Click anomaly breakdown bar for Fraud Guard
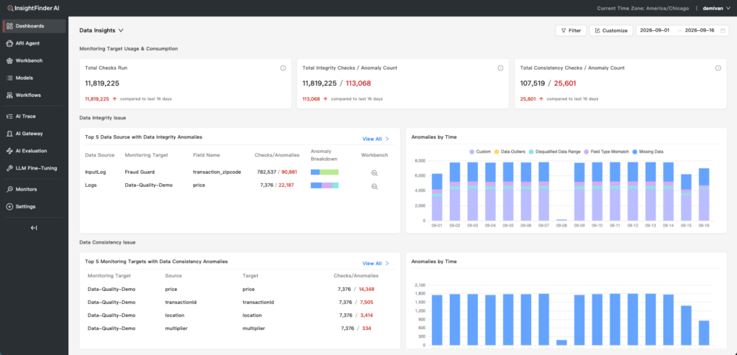 pyautogui.click(x=325, y=172)
